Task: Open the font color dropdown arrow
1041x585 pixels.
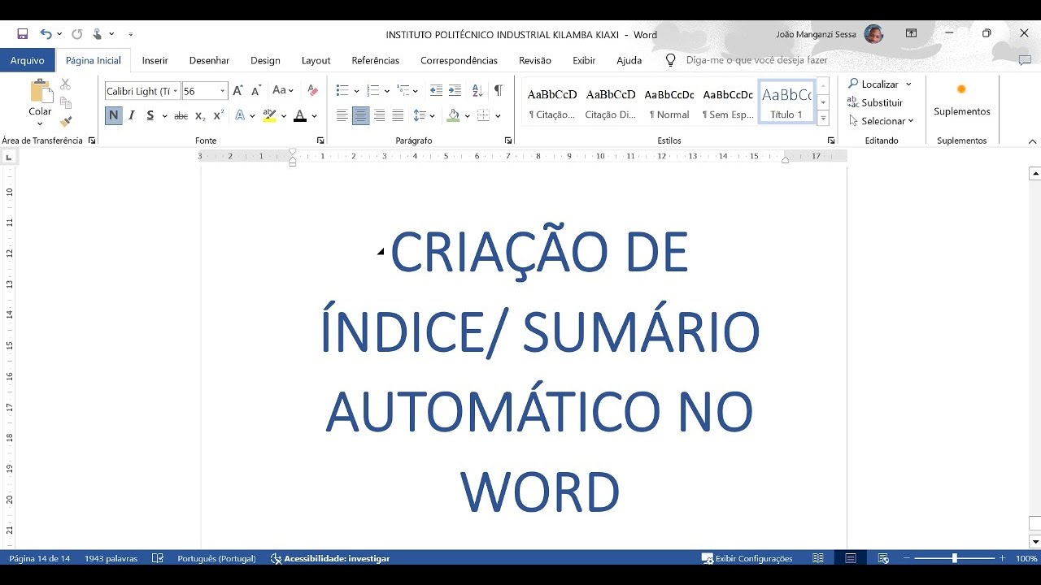Action: [x=314, y=116]
